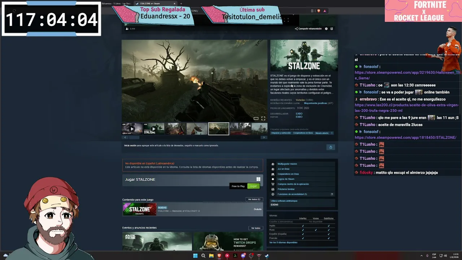Show hidden system tray icons
462x260 pixels.
(422, 256)
